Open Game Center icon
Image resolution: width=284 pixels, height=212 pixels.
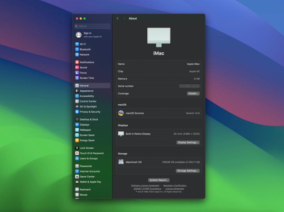[x=77, y=177]
